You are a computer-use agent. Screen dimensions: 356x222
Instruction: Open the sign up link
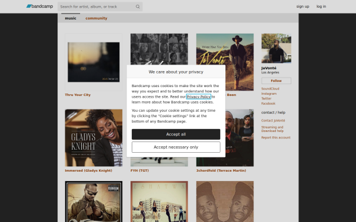click(x=303, y=7)
